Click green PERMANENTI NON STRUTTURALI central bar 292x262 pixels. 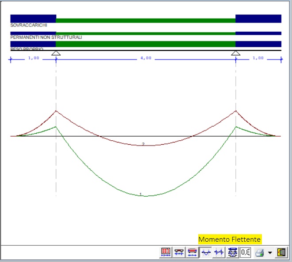pos(146,34)
